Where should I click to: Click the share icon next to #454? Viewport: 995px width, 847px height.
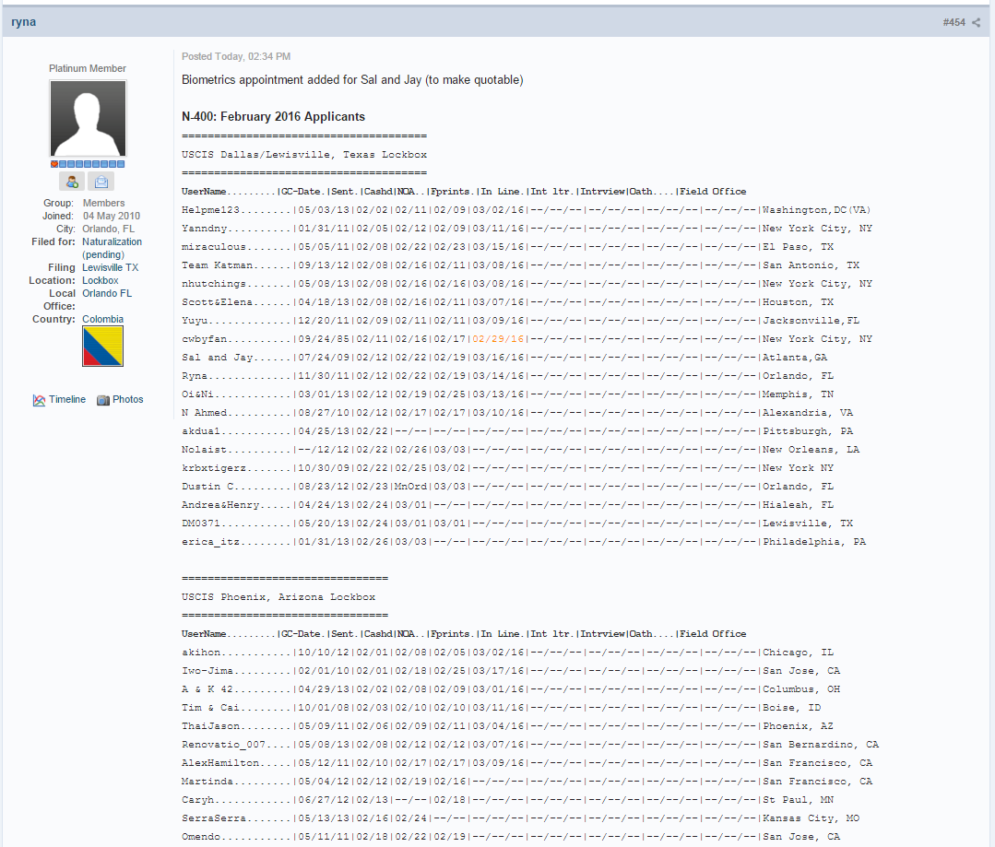(976, 22)
